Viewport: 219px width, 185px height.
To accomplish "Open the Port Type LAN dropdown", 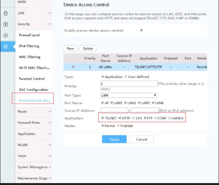I will coord(129,95).
